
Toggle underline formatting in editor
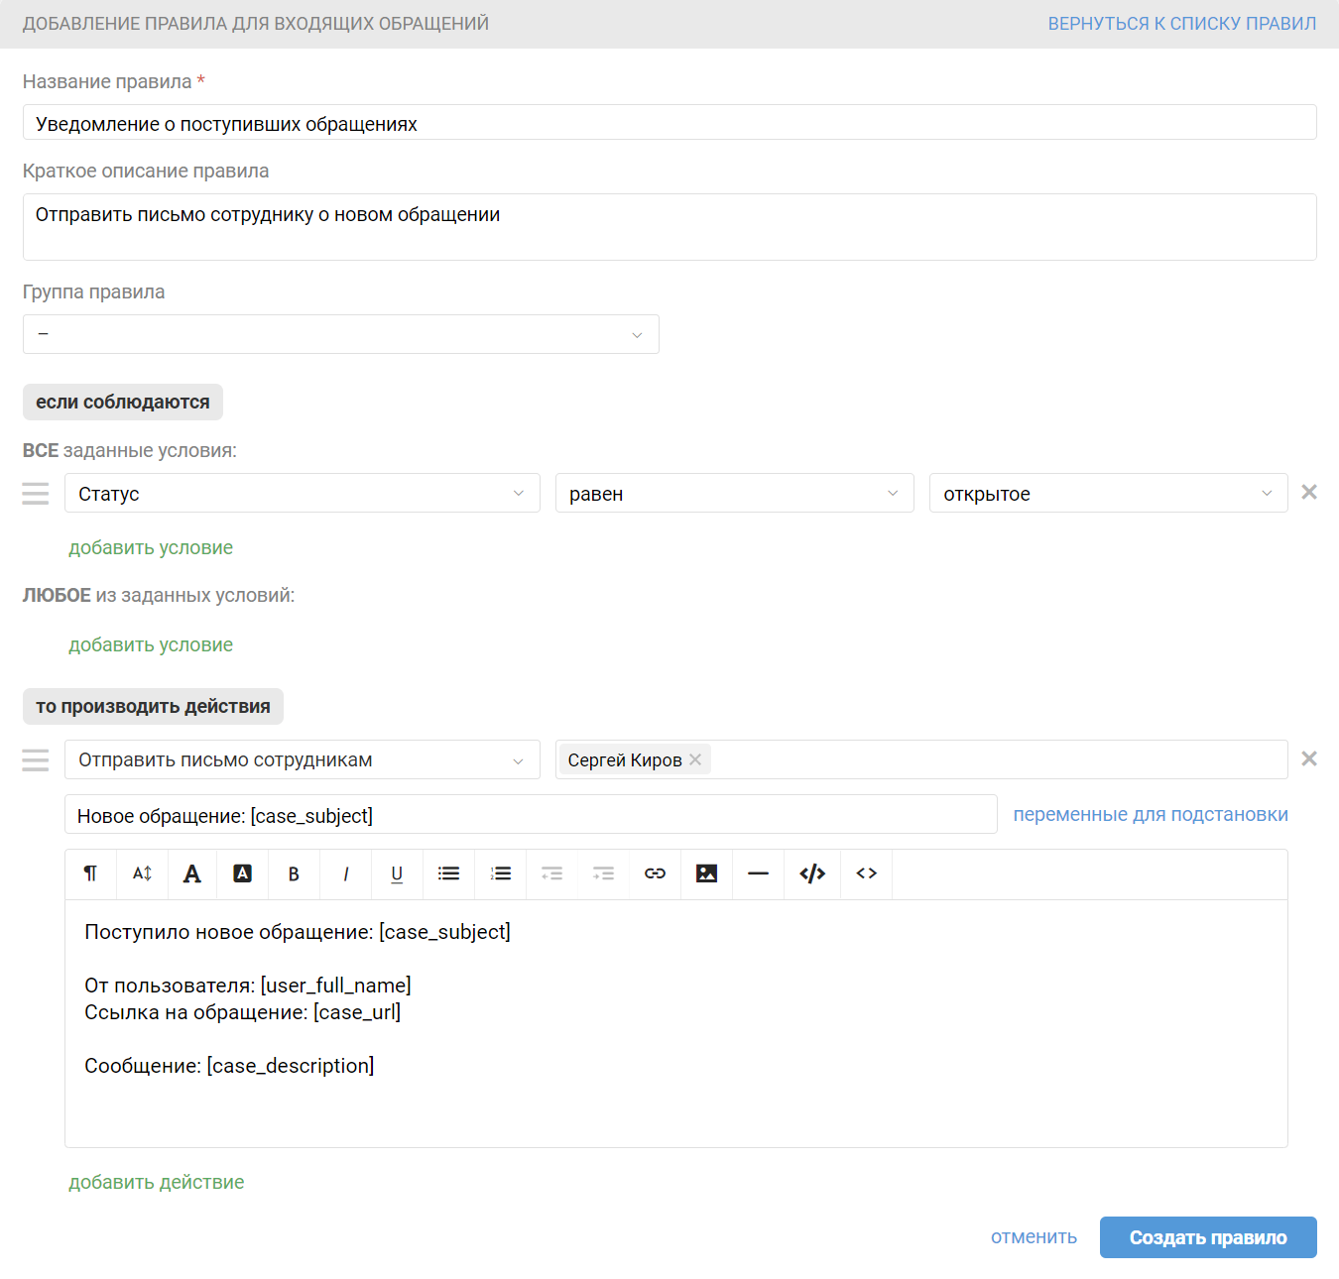point(397,873)
